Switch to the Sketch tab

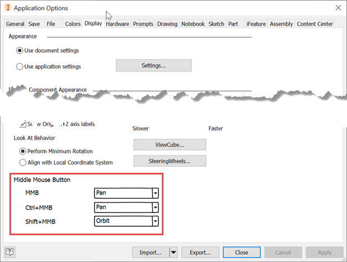[216, 24]
